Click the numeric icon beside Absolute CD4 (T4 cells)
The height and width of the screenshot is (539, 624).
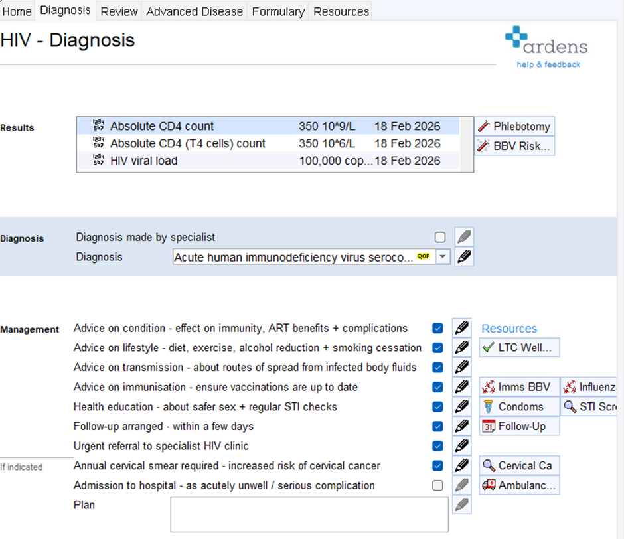coord(98,143)
